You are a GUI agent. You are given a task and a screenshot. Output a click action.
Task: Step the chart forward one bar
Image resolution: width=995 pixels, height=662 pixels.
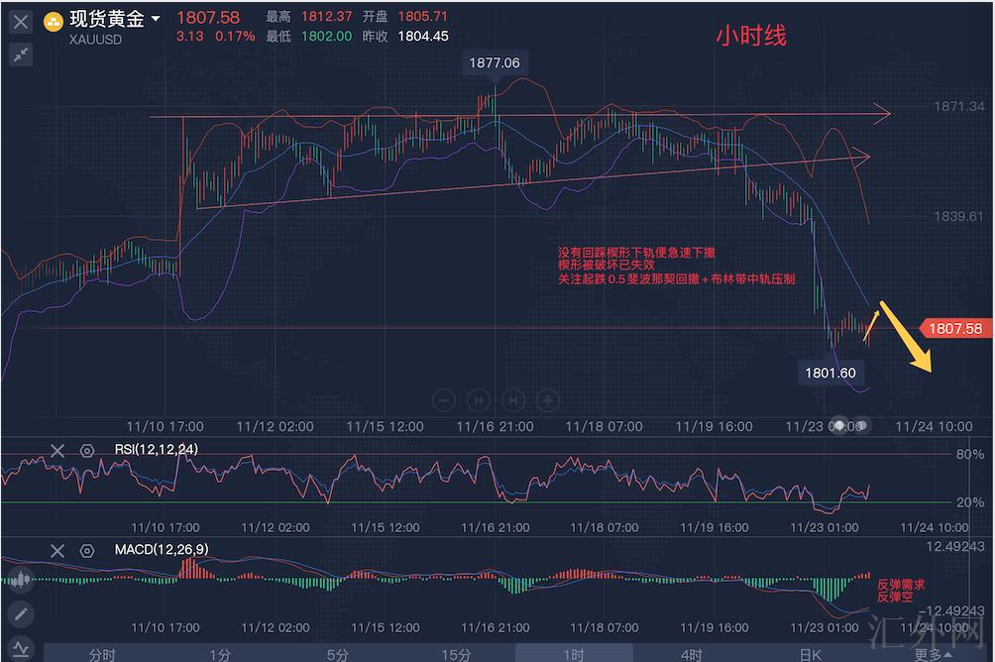click(x=512, y=400)
